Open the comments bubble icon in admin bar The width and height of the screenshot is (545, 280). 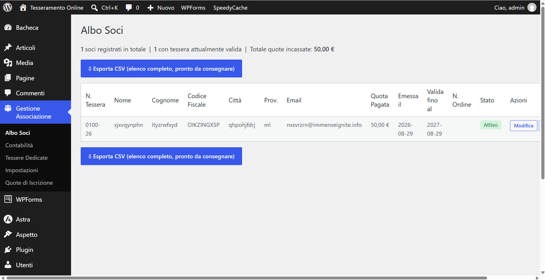[x=129, y=7]
